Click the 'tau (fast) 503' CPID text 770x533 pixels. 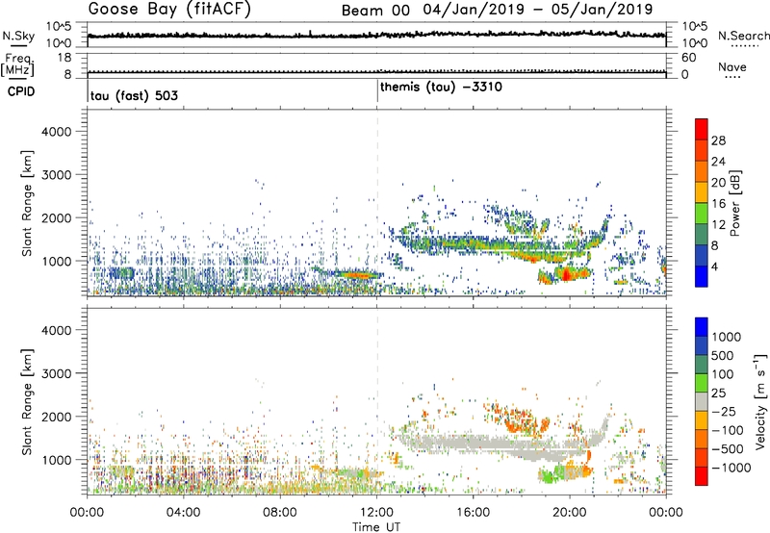(x=134, y=95)
